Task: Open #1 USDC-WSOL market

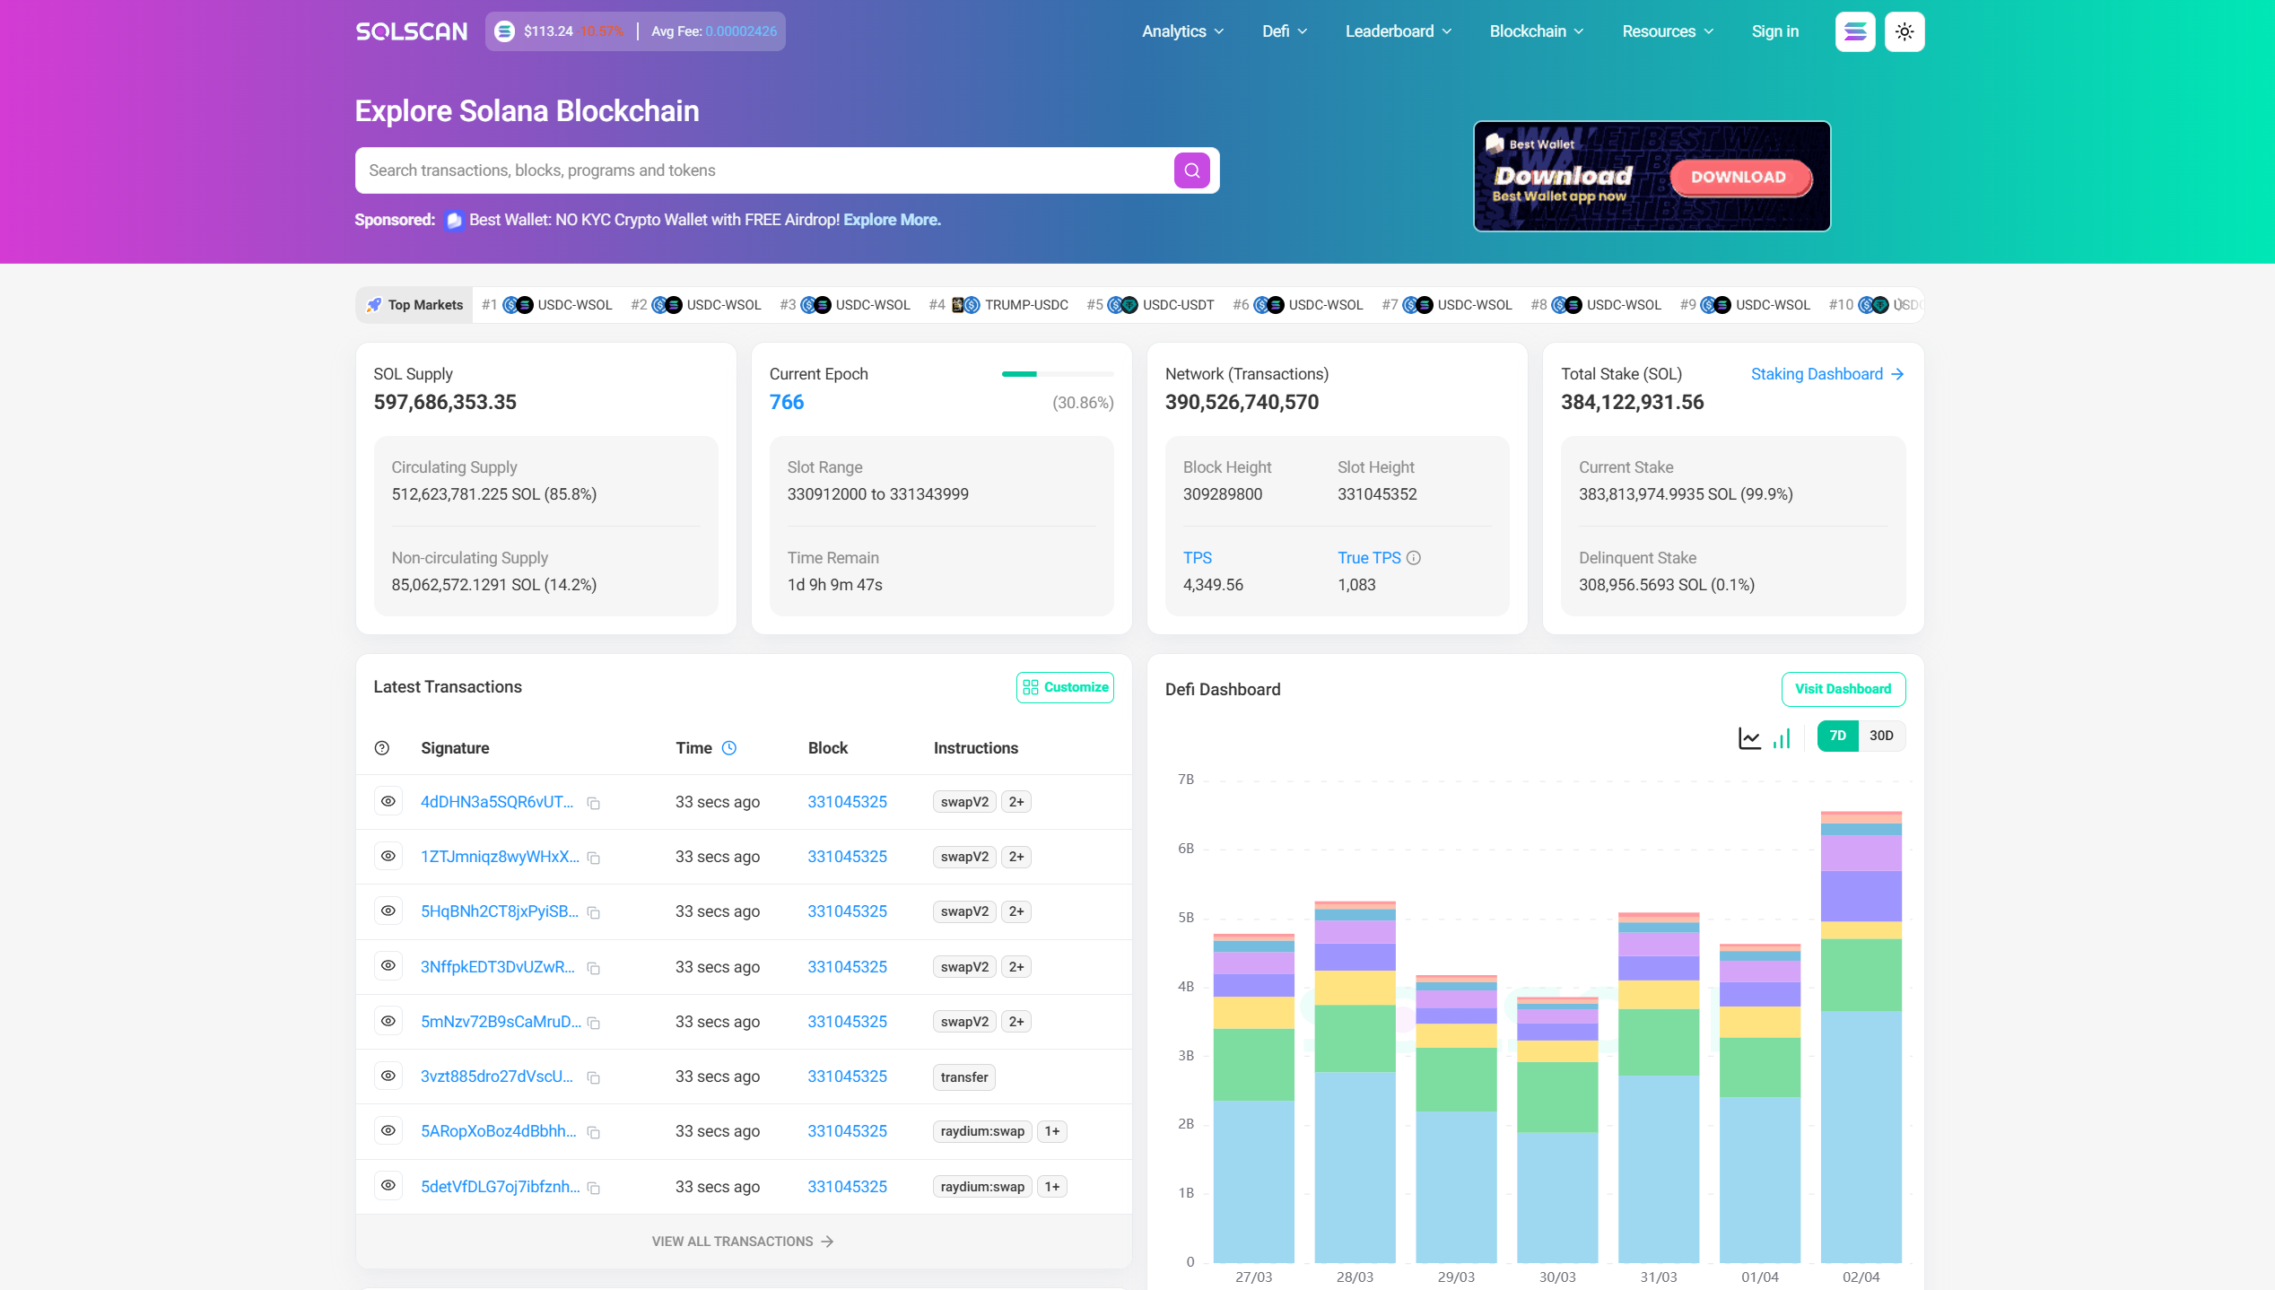Action: pyautogui.click(x=547, y=305)
